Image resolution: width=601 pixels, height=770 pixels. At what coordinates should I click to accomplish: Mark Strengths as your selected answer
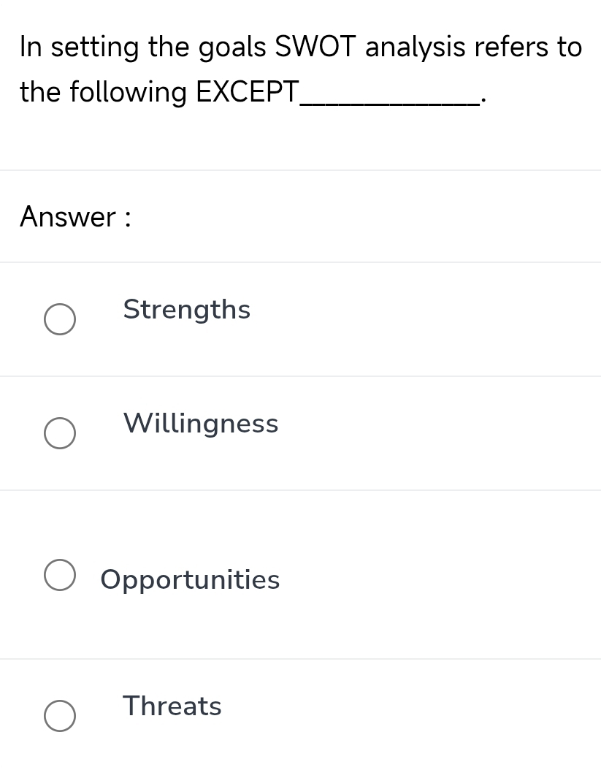tap(59, 319)
